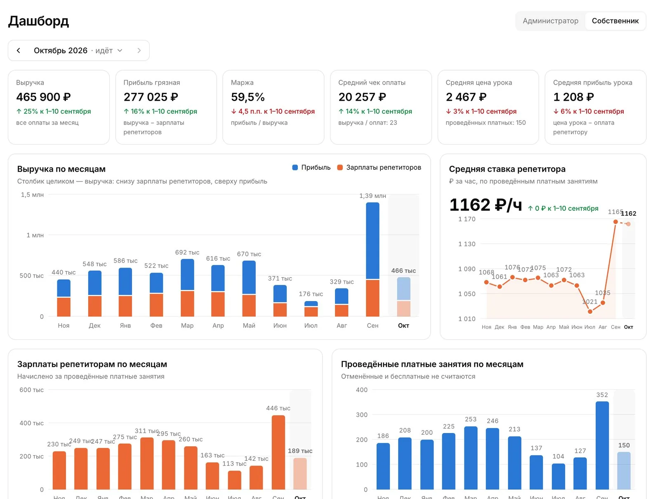Click the Дашборд page title
Screen dimensions: 660x499
pos(39,21)
